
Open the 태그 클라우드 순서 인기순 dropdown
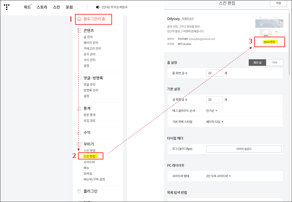point(212,111)
